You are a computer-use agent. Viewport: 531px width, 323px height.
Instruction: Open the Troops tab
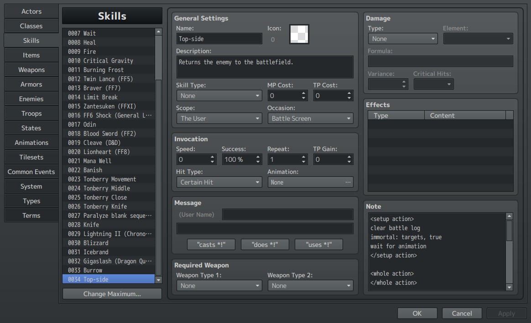[31, 113]
